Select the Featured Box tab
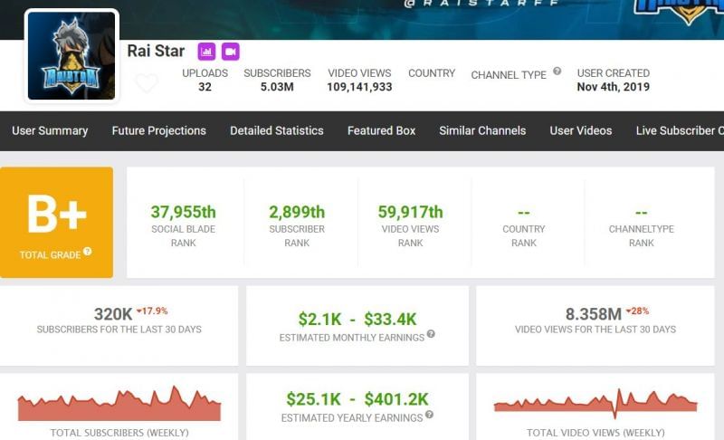Image resolution: width=724 pixels, height=440 pixels. click(381, 130)
